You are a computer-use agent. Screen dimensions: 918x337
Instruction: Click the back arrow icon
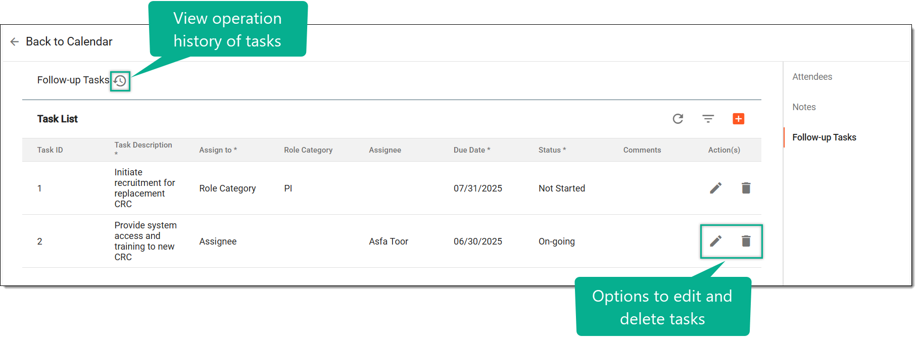(x=15, y=41)
